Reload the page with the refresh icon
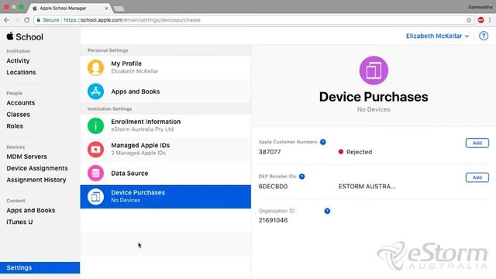This screenshot has height=279, width=496. (x=27, y=20)
